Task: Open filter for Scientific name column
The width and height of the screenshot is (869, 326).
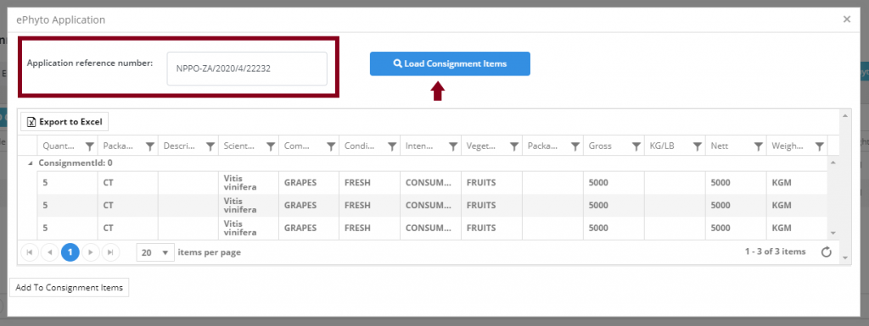Action: pyautogui.click(x=271, y=146)
